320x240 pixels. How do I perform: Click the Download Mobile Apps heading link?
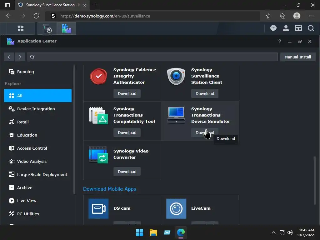click(110, 189)
